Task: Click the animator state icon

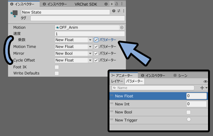Action: (14, 14)
